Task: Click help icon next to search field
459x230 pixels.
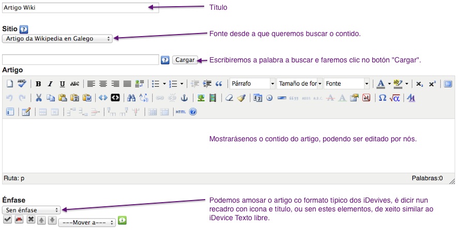Action: point(165,60)
